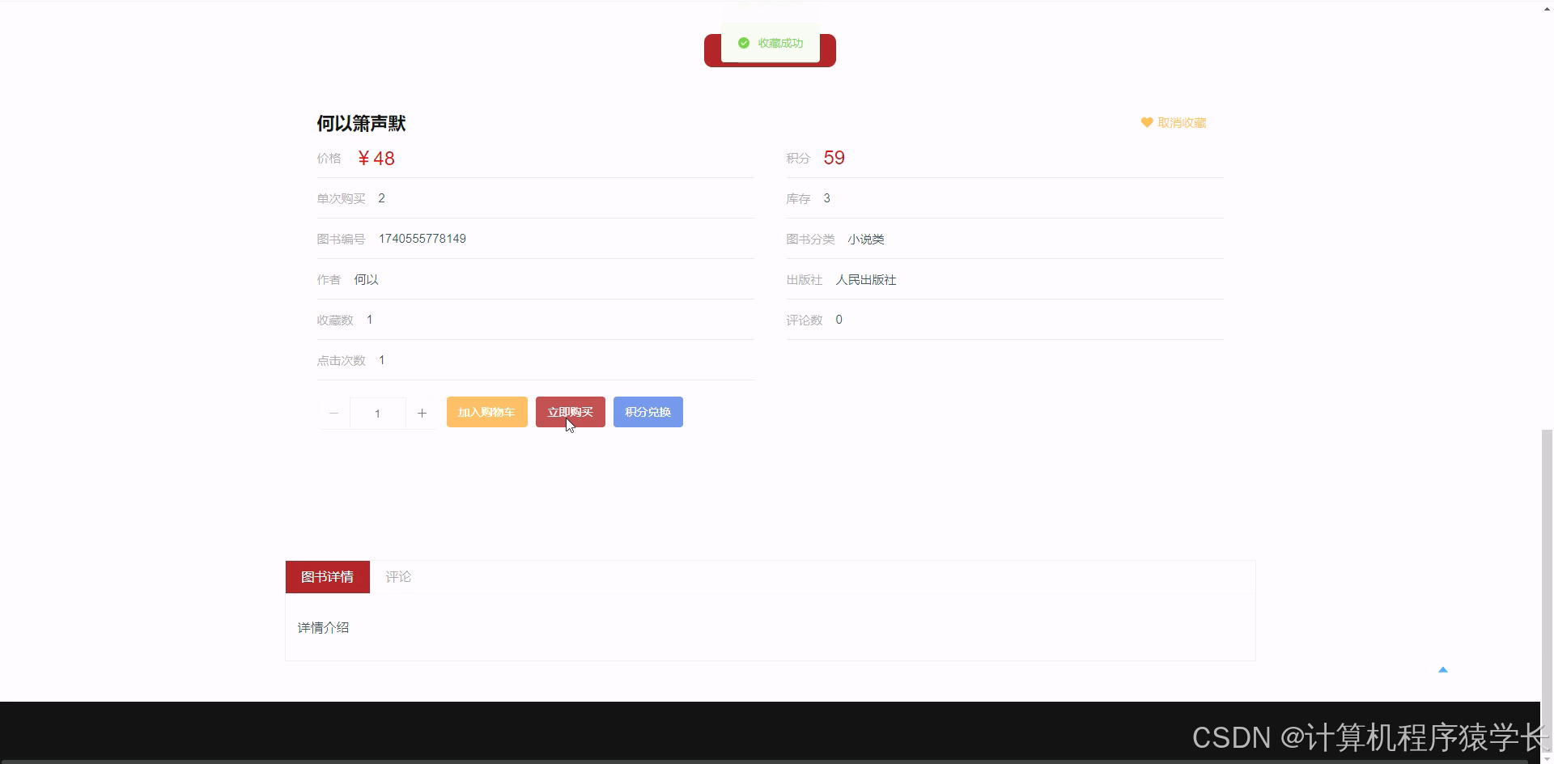This screenshot has width=1554, height=764.
Task: Click the category value 小说类
Action: (866, 240)
